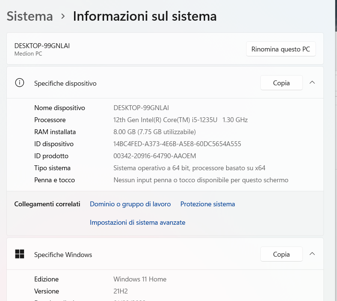Click the Informazioni sul sistema page heading
This screenshot has width=337, height=301.
pos(145,16)
